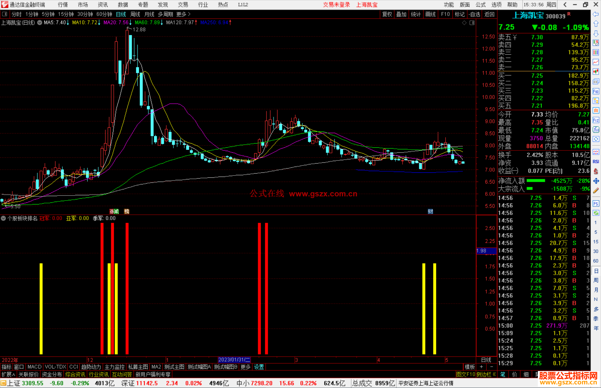Open the candlestick chart sidebar icon

point(596,72)
